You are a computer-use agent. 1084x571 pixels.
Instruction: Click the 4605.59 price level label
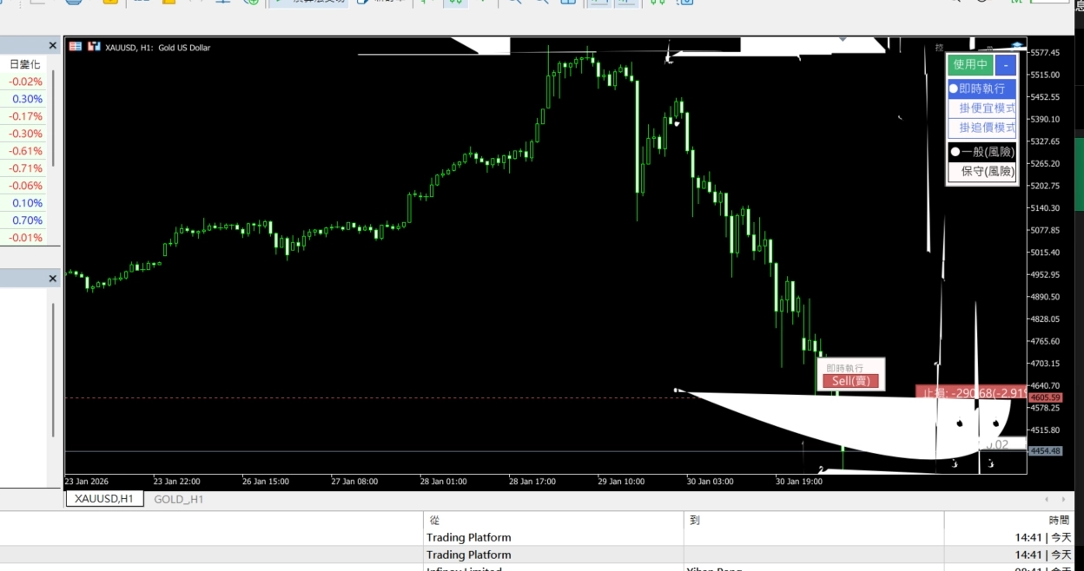point(1045,397)
